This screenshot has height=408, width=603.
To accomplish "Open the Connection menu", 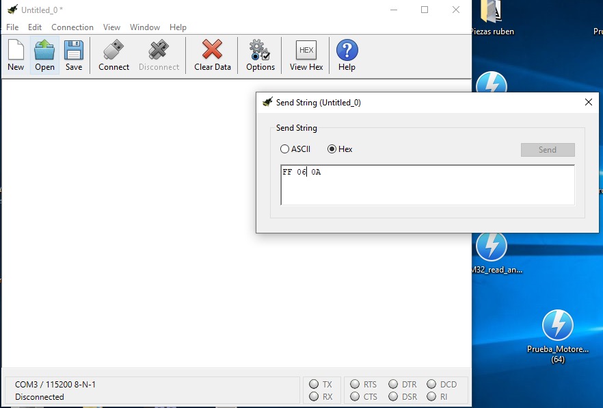I will (x=72, y=27).
